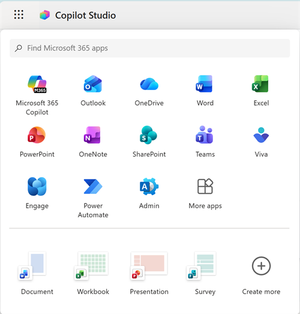Open the Admin center icon
The height and width of the screenshot is (314, 300).
coord(149,187)
